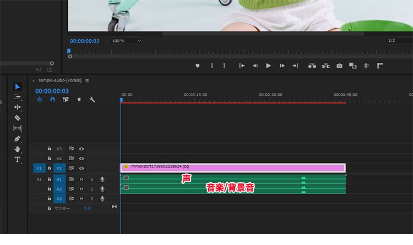Screen dimensions: 413x245
Task: Toggle A3 track targeting
Action: [59, 199]
